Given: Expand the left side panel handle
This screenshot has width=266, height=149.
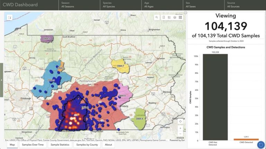Looking at the screenshot, I should [1, 80].
